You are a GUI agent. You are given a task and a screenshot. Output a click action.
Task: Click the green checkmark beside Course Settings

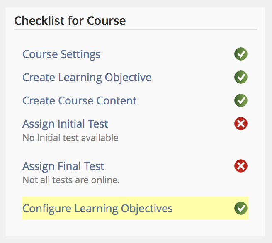[241, 54]
